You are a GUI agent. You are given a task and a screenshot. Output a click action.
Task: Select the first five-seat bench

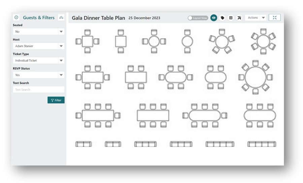(x=220, y=144)
